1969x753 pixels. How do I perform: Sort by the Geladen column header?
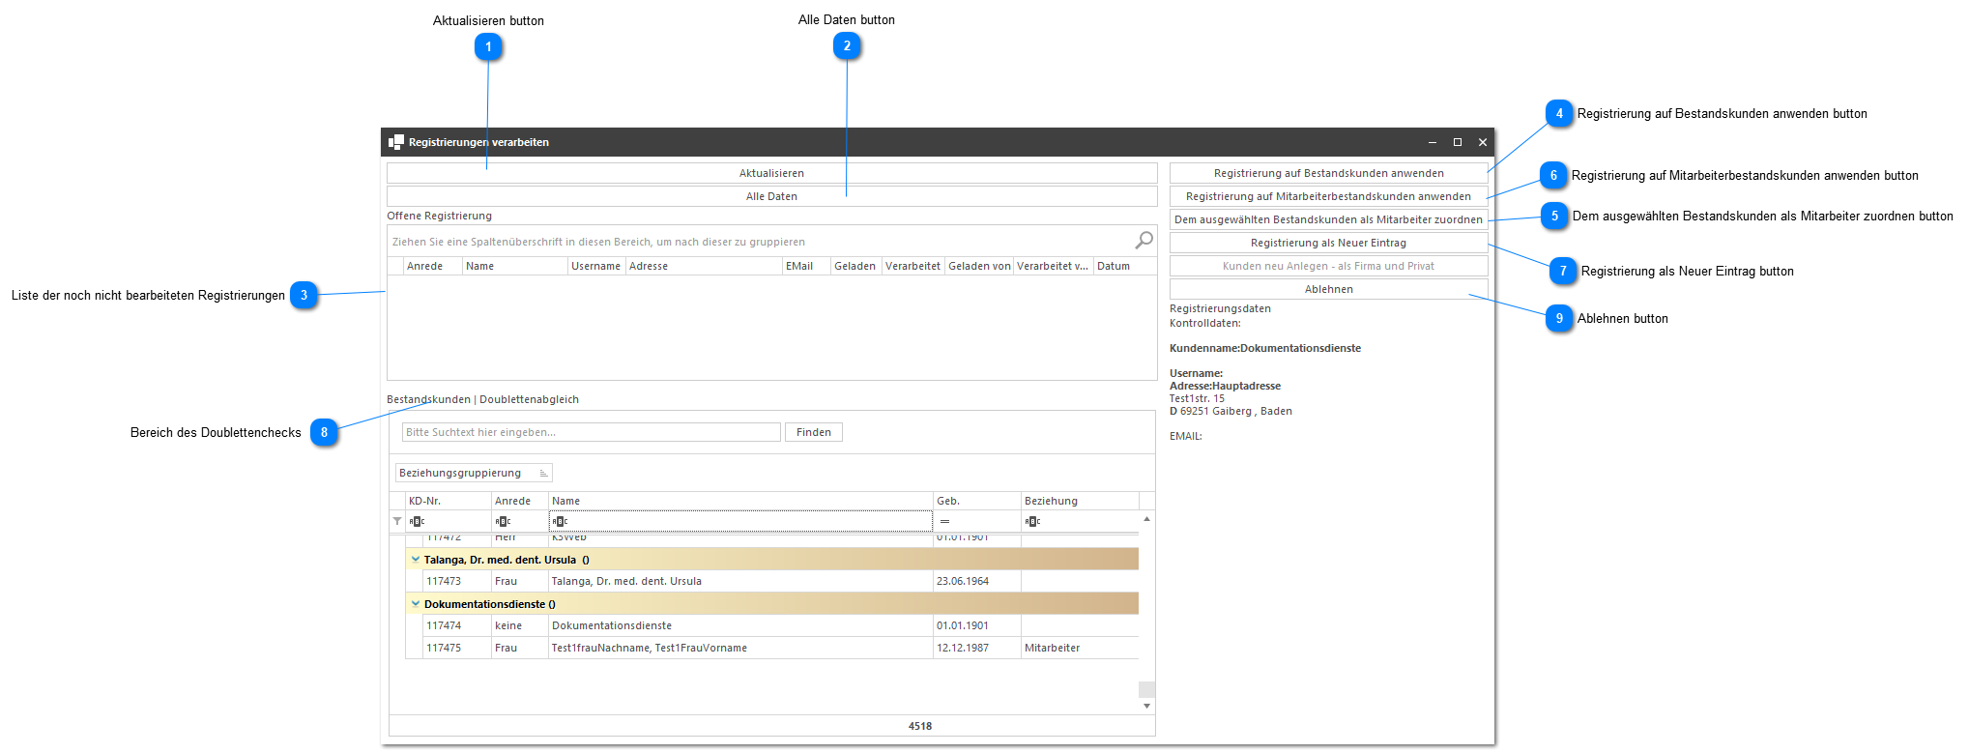(x=855, y=266)
